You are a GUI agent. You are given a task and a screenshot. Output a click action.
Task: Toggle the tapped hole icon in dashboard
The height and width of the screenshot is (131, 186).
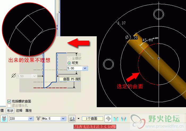point(4,119)
